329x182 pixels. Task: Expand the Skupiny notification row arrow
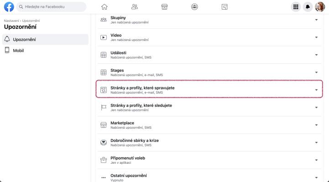click(x=316, y=20)
